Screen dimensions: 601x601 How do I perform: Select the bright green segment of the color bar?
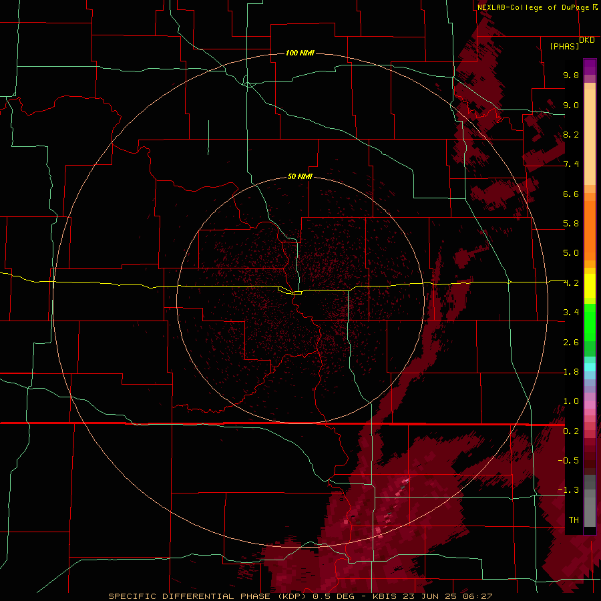[x=590, y=323]
